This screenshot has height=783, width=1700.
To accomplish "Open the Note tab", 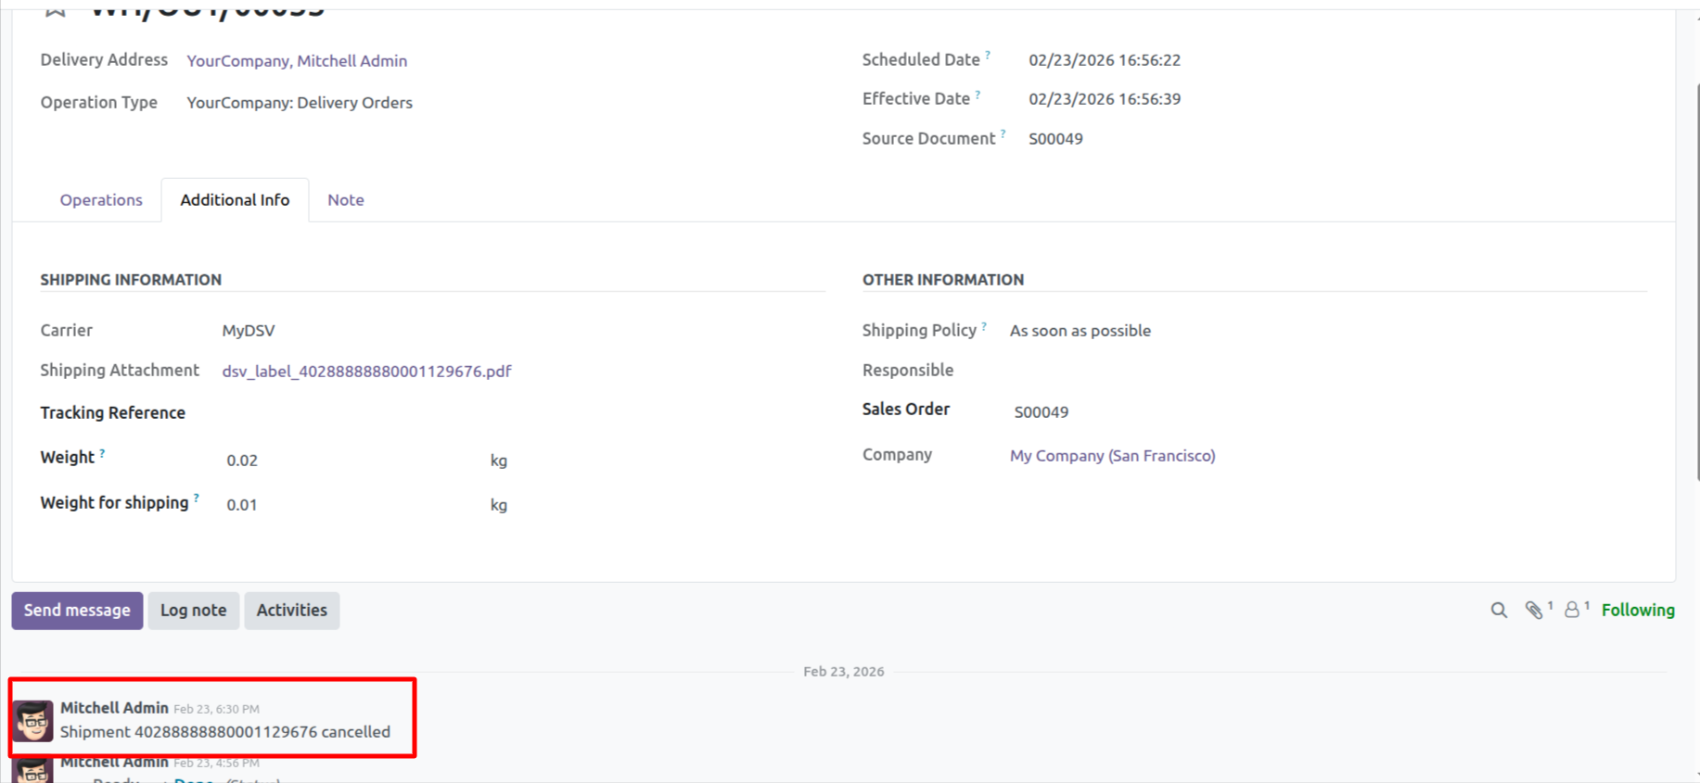I will point(345,200).
